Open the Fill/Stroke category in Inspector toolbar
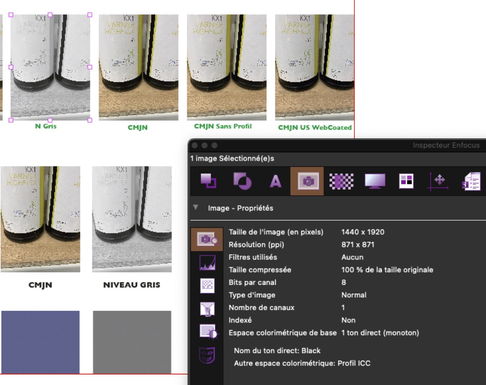The height and width of the screenshot is (385, 486). 208,181
